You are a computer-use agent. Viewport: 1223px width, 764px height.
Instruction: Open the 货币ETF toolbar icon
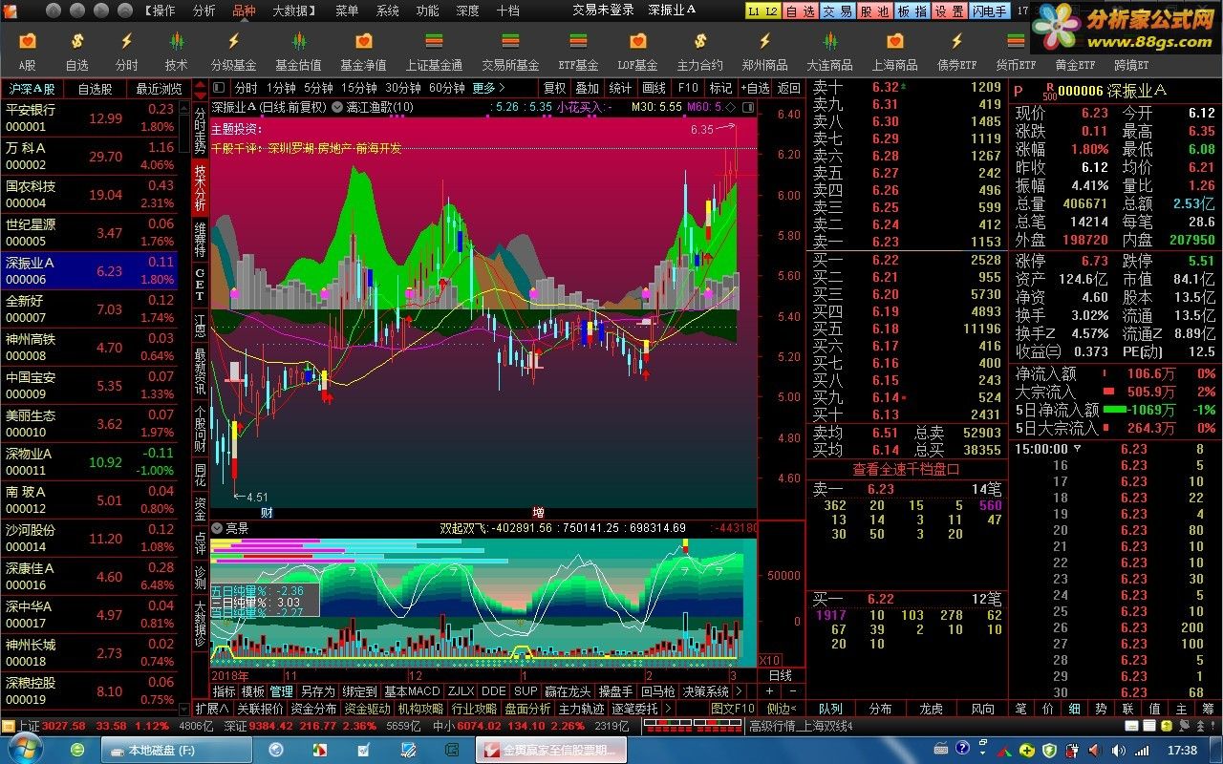pyautogui.click(x=1016, y=52)
